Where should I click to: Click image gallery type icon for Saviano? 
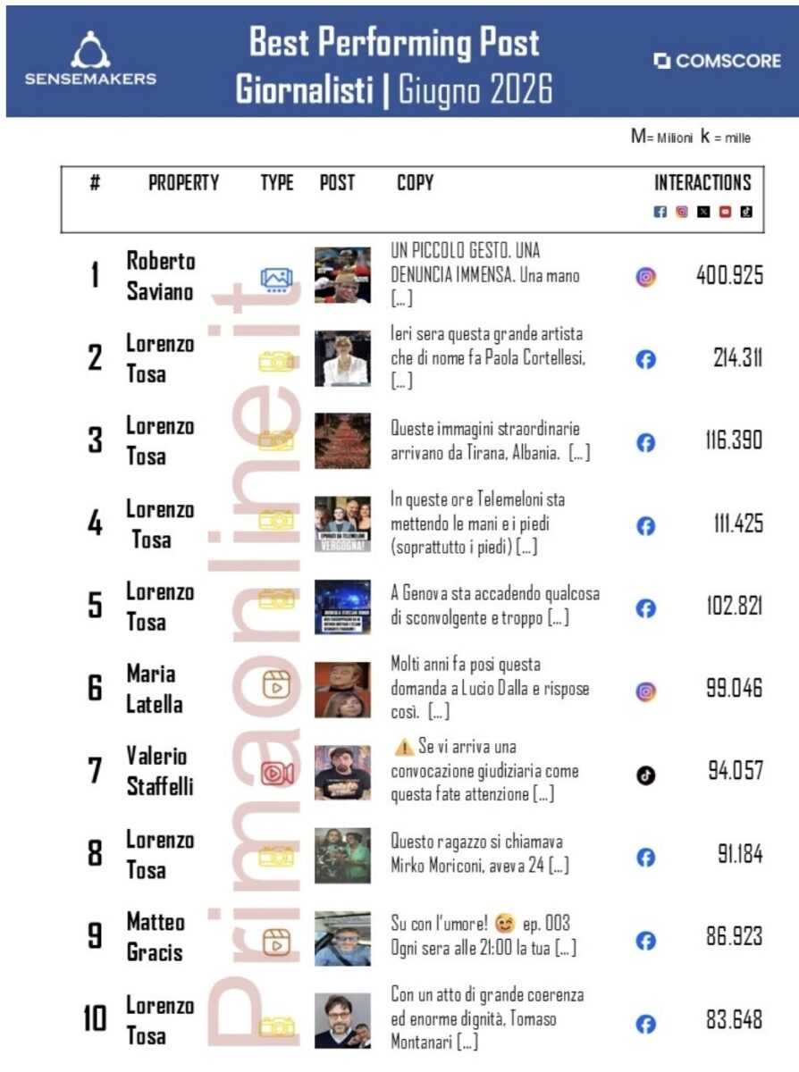pos(276,280)
